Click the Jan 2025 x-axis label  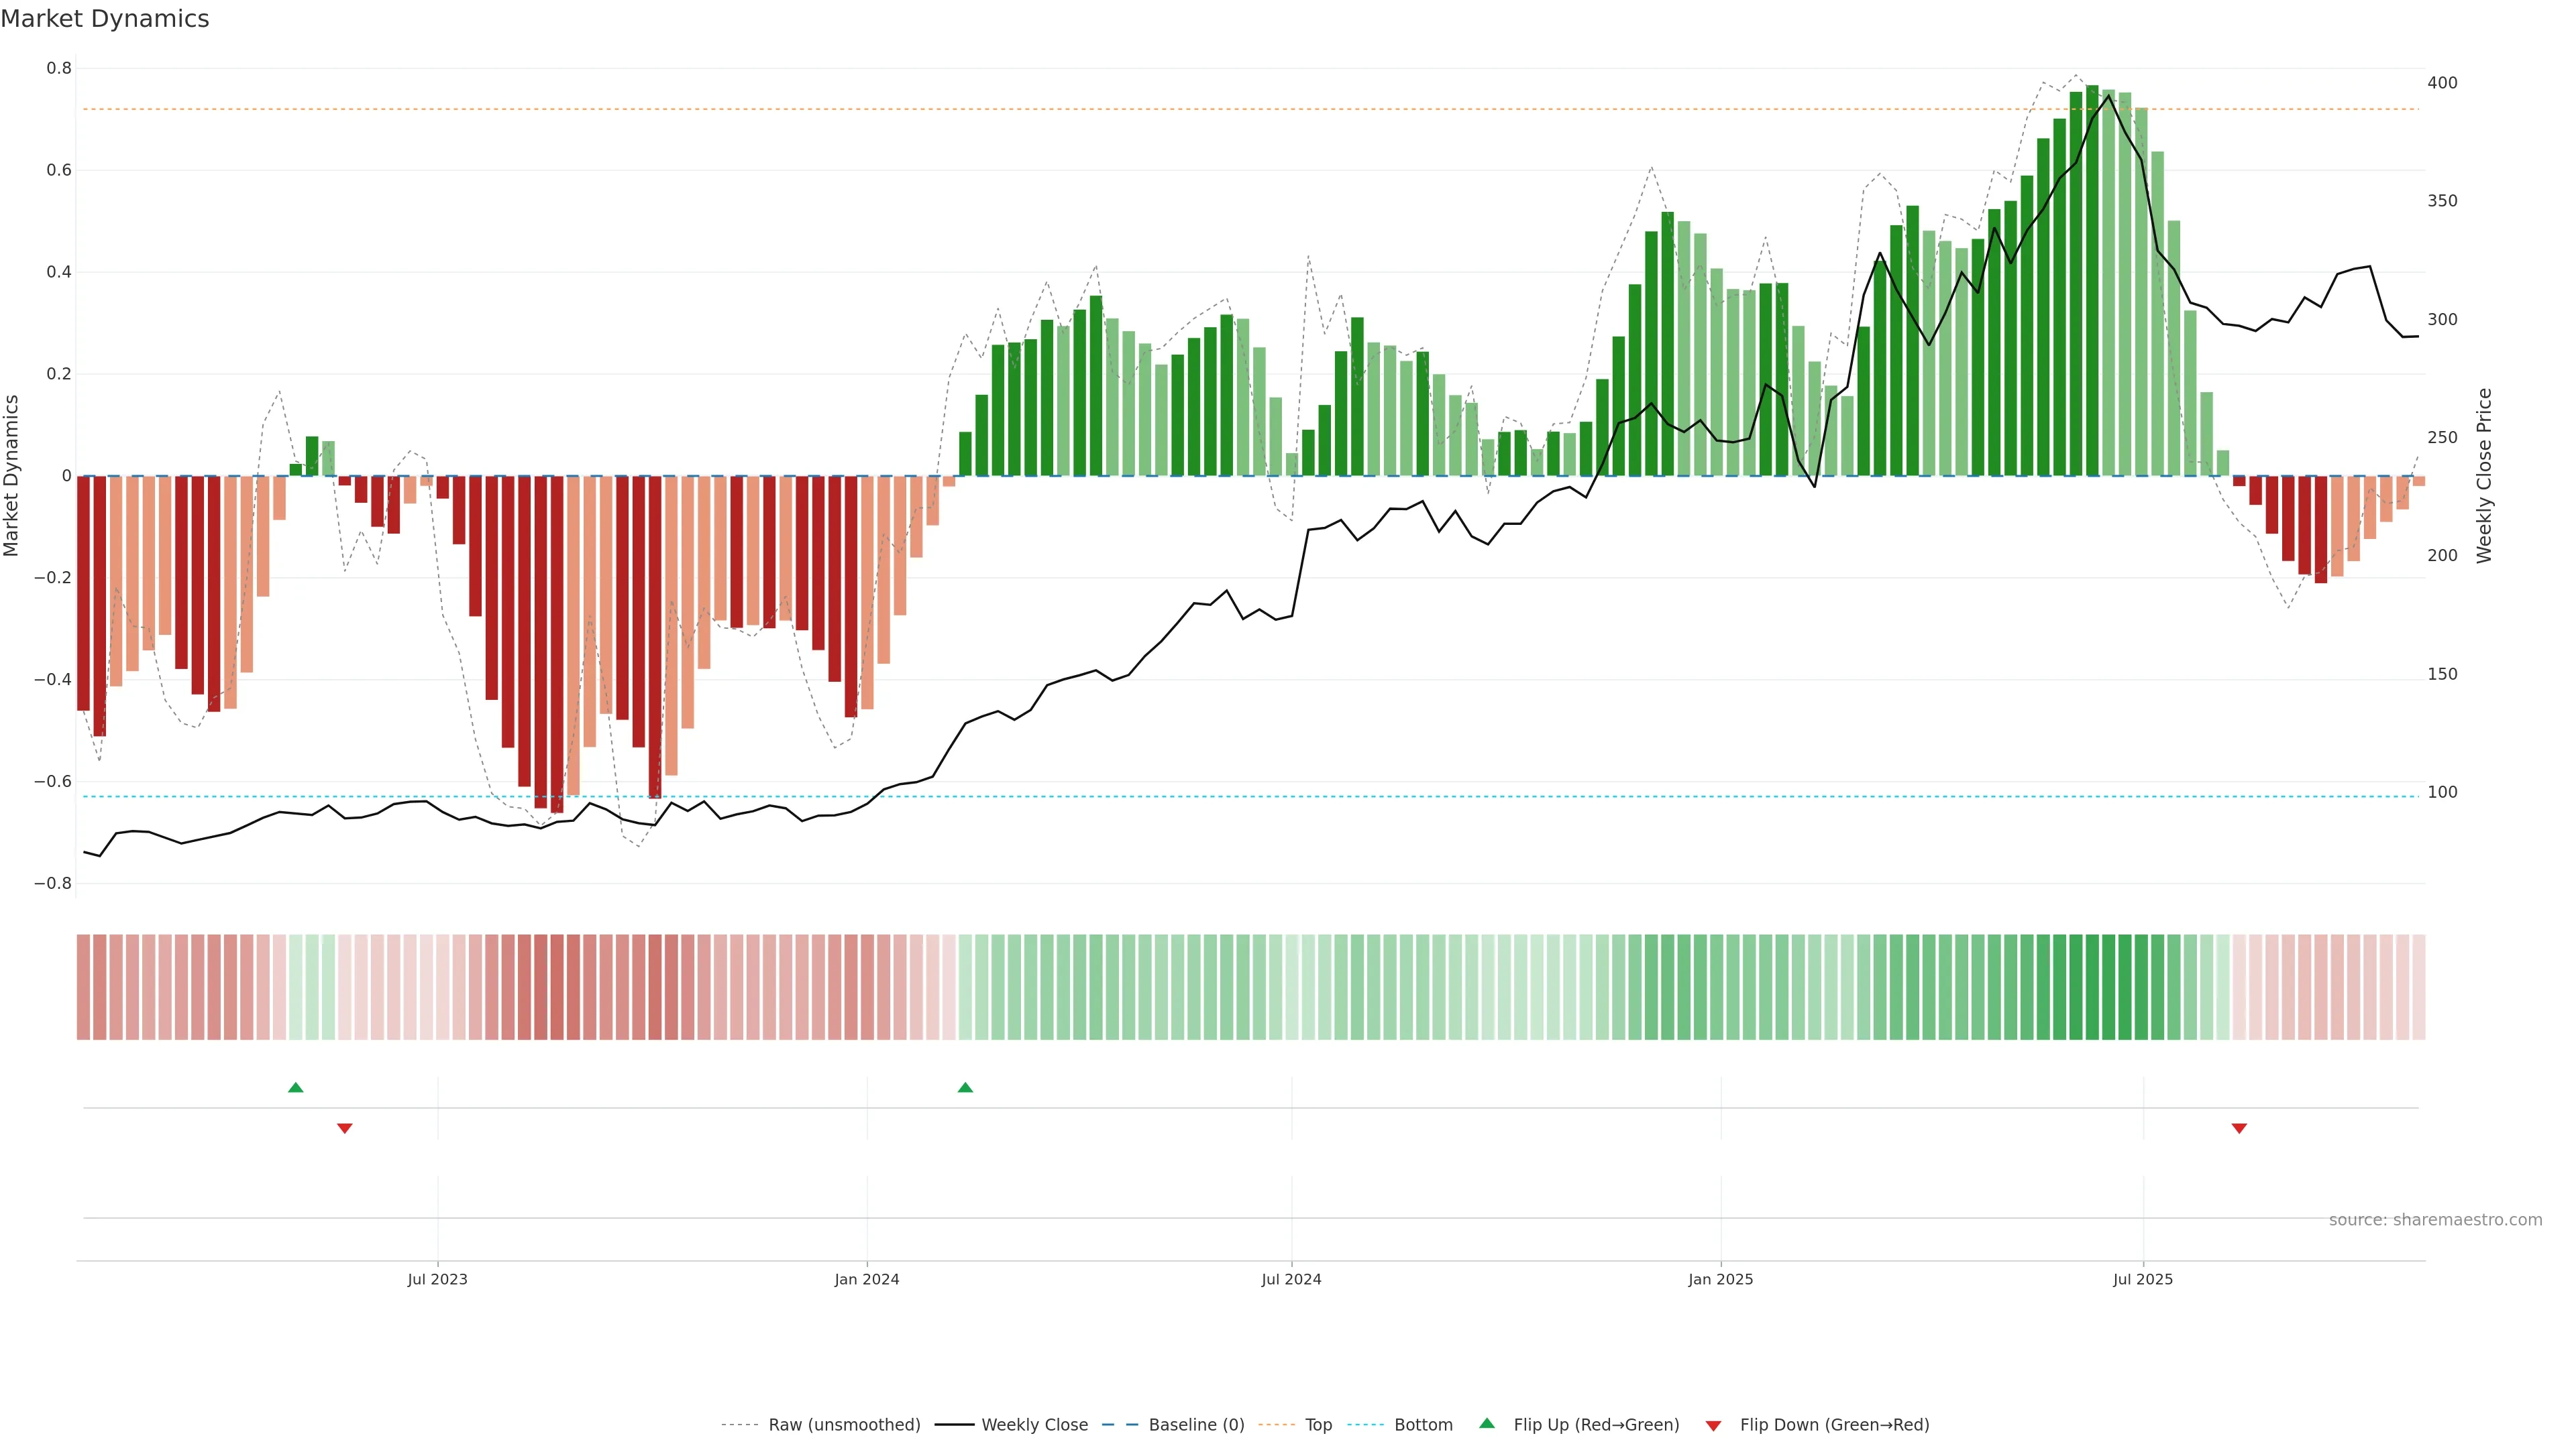pos(1720,1279)
